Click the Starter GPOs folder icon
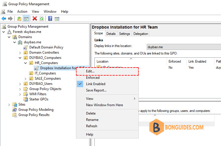This screenshot has height=146, width=221. [26, 99]
